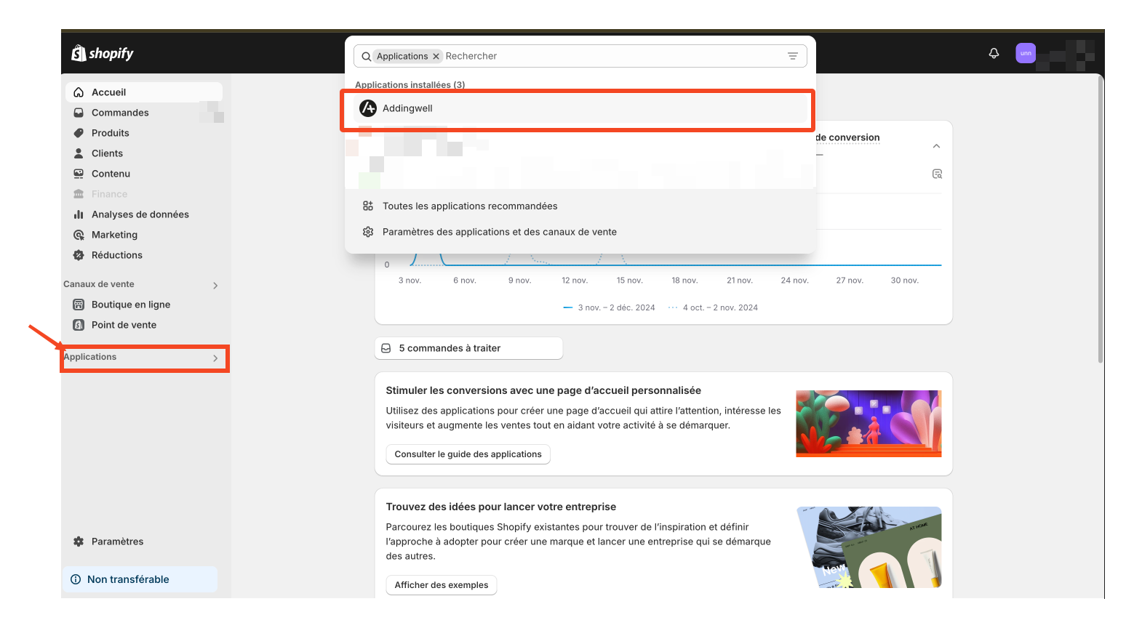Expand the Canaux de vente section chevron

coord(215,286)
